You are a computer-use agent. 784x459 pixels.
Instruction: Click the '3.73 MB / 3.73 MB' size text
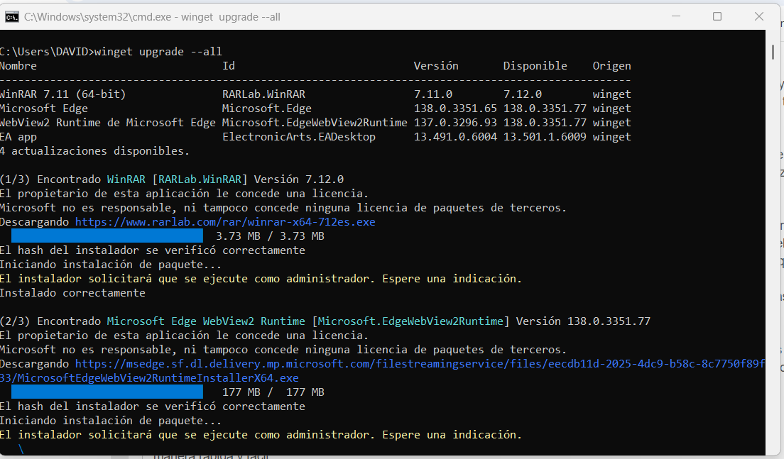tap(270, 236)
